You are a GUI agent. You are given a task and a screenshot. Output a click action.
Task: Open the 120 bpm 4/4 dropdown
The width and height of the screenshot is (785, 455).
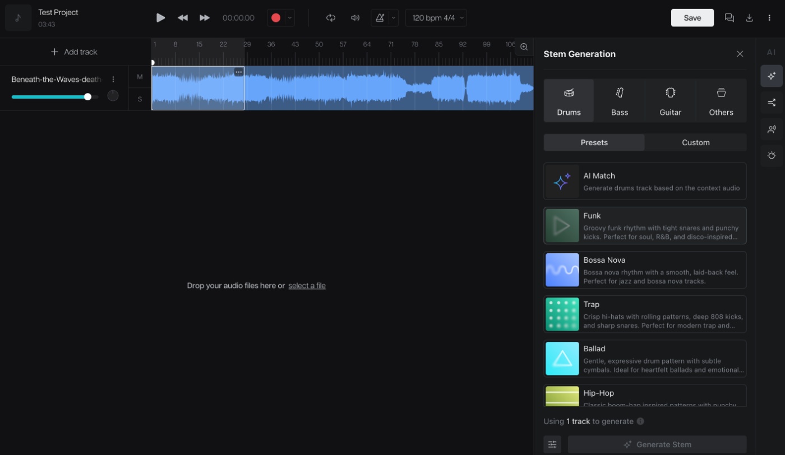click(x=436, y=17)
